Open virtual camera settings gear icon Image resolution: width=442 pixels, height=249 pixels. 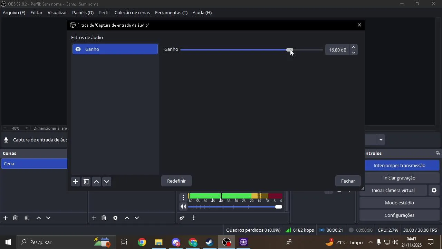coord(434,190)
